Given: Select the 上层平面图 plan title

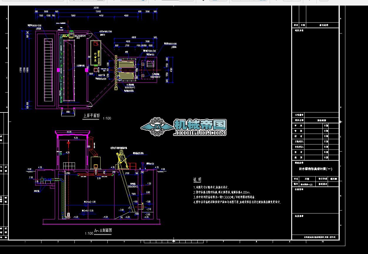Looking at the screenshot, I should (91, 116).
